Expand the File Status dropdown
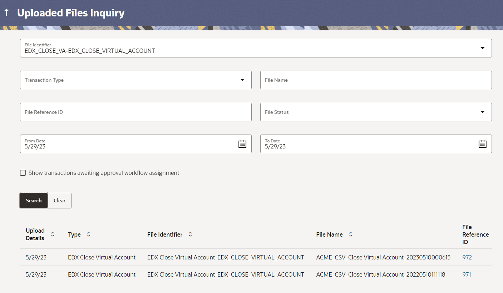503x293 pixels. pos(483,112)
